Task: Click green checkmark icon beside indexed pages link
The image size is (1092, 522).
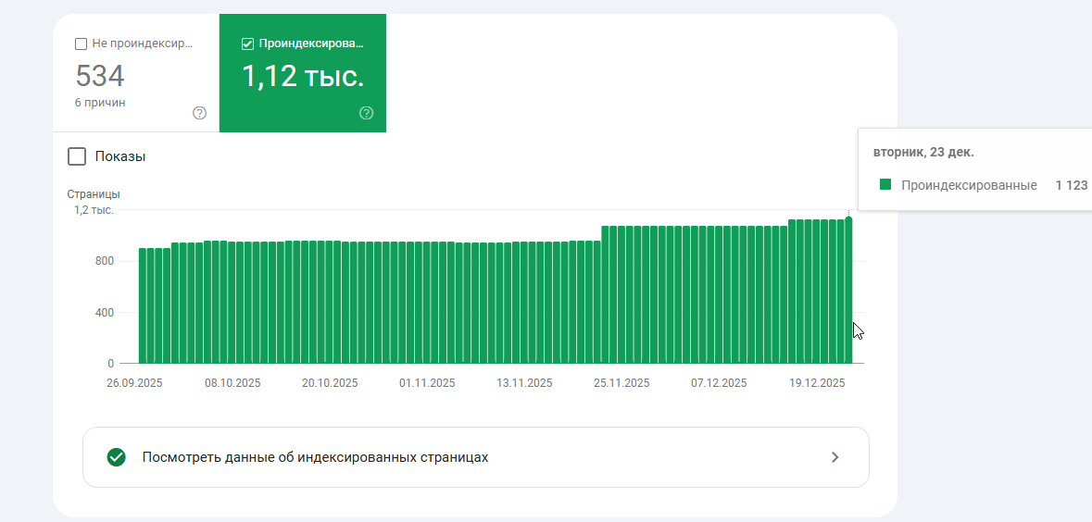Action: tap(117, 457)
